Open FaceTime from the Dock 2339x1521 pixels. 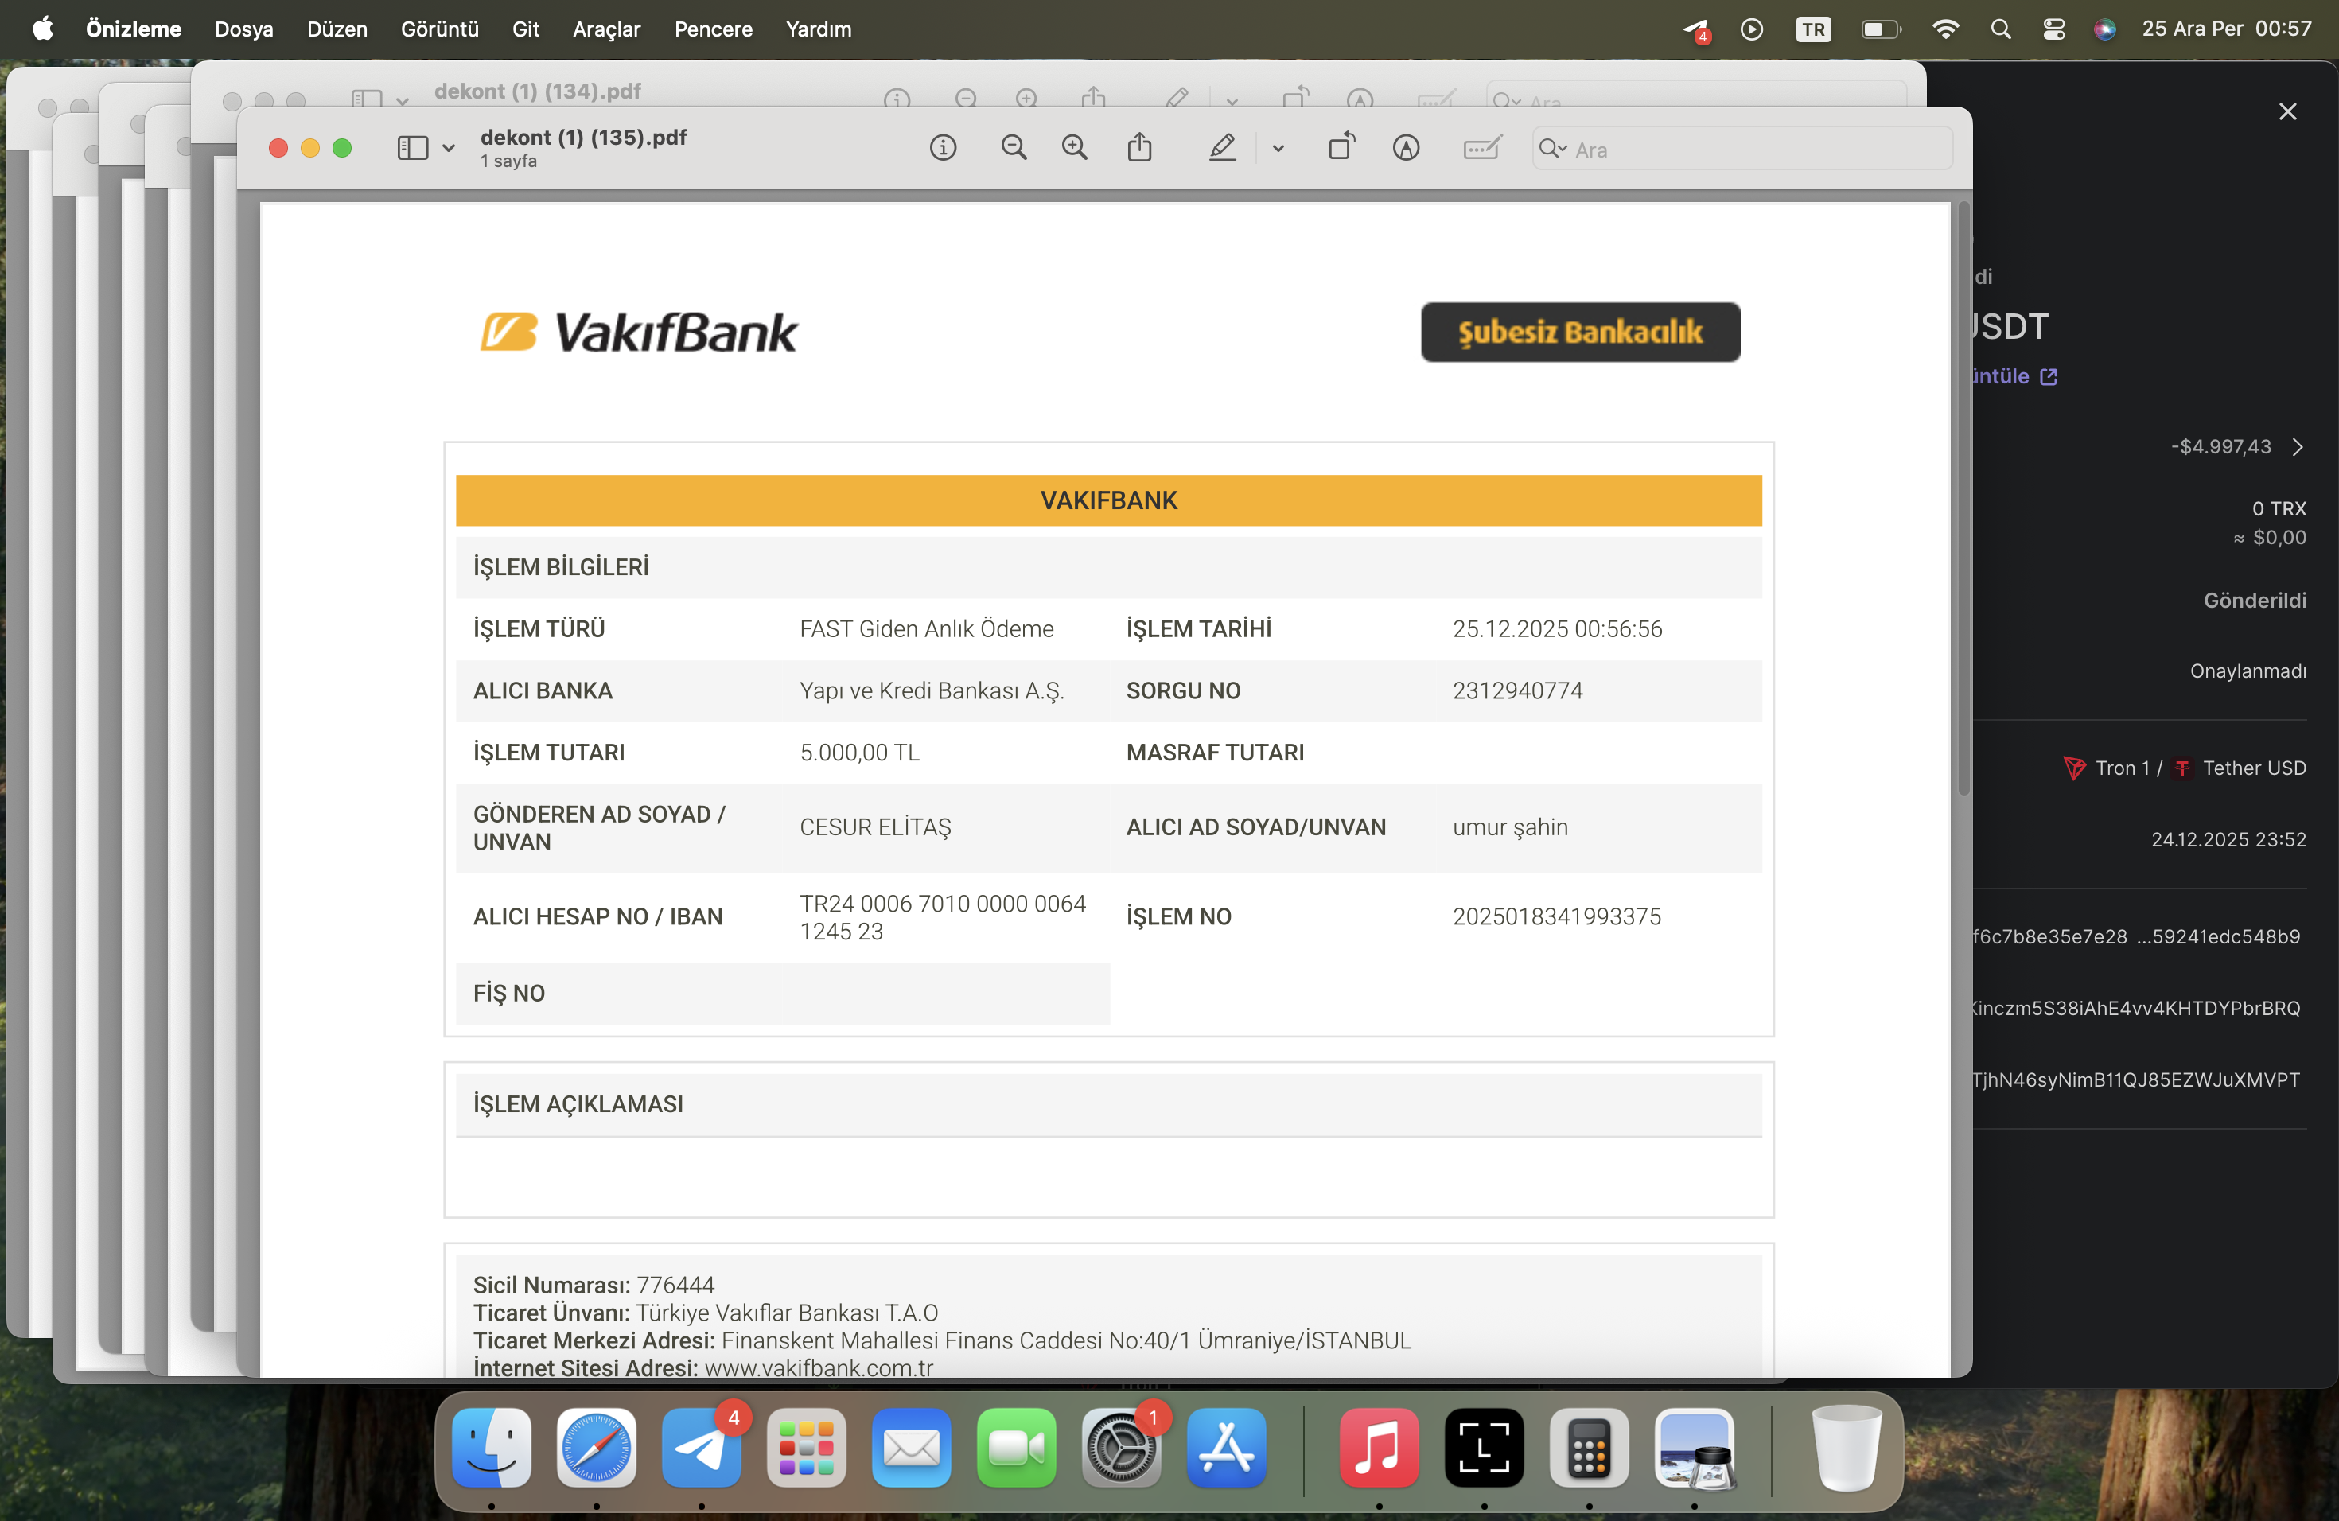(x=1016, y=1449)
